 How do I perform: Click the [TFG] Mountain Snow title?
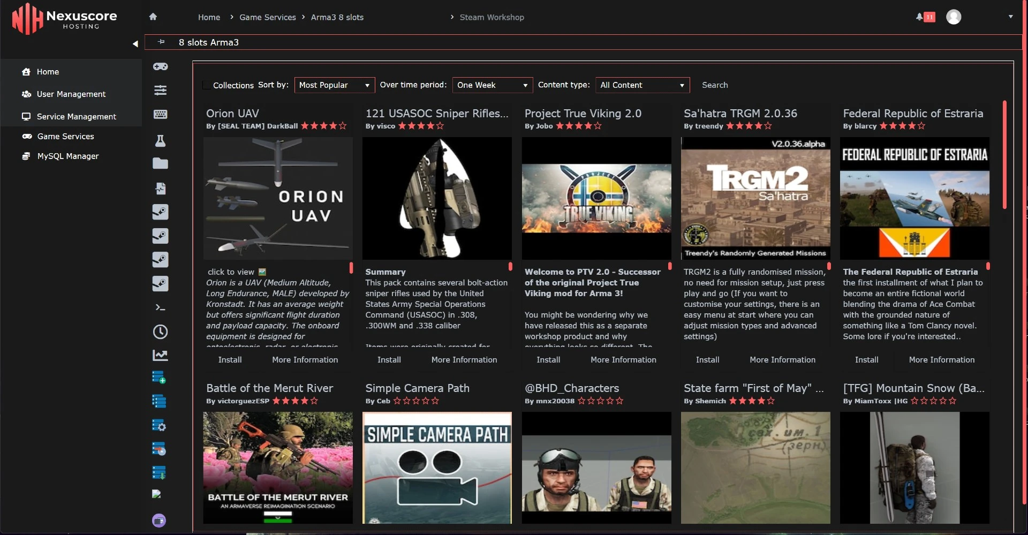[913, 388]
